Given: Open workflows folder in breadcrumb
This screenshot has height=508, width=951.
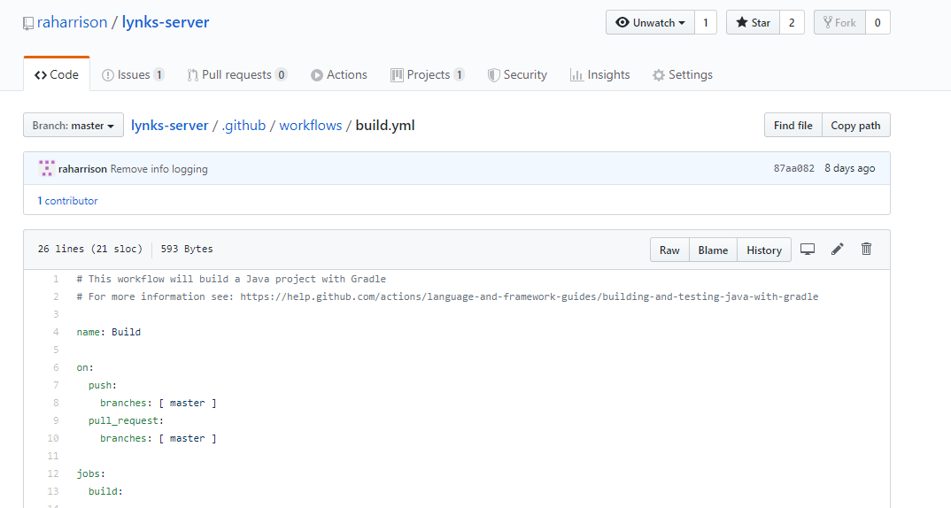Looking at the screenshot, I should point(311,126).
